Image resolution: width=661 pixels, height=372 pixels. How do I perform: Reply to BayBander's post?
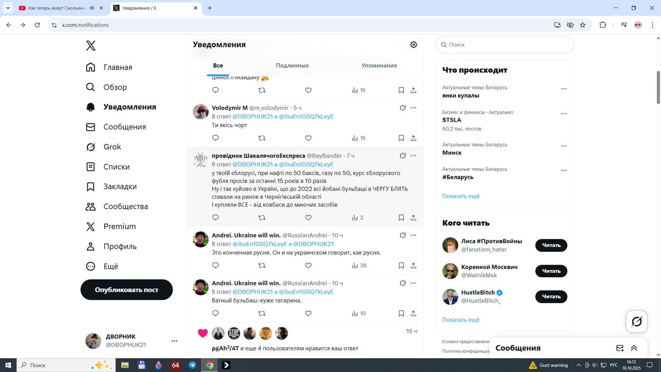click(x=215, y=218)
